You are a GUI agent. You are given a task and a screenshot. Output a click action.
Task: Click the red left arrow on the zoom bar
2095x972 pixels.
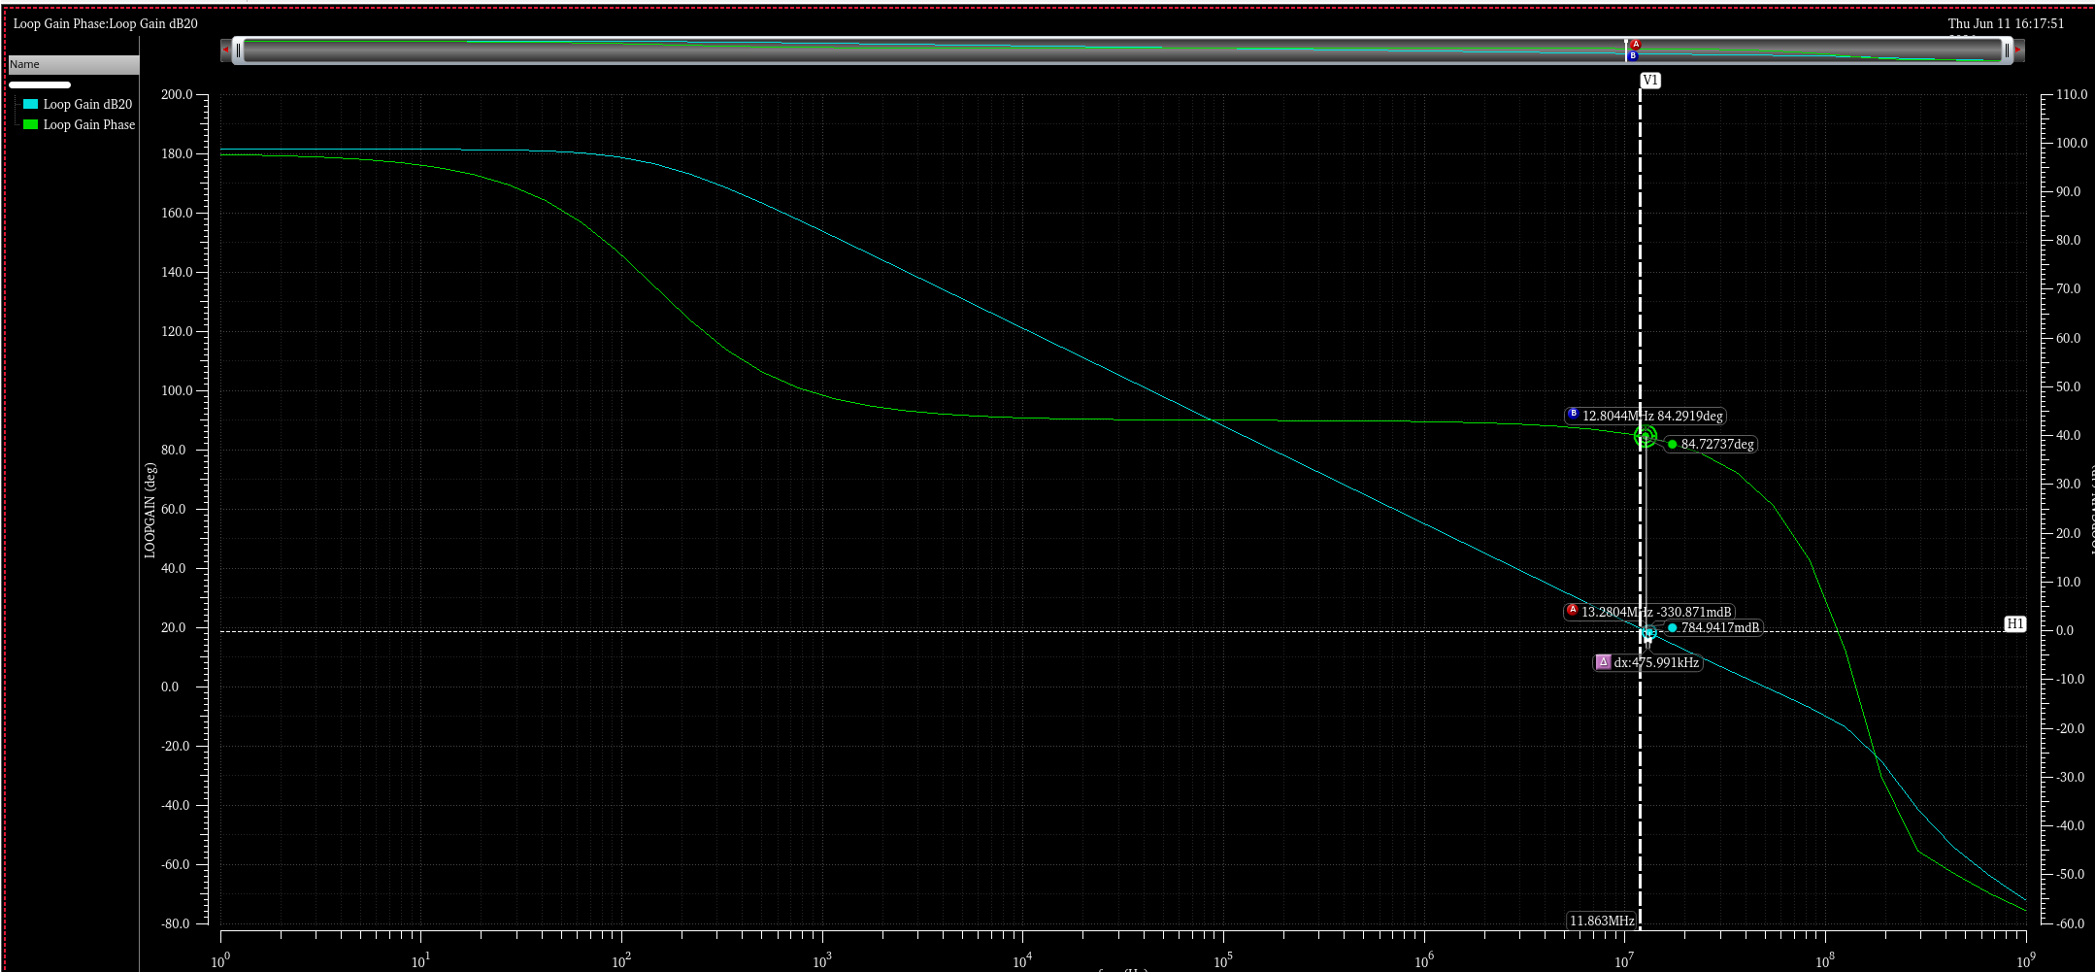pyautogui.click(x=225, y=50)
